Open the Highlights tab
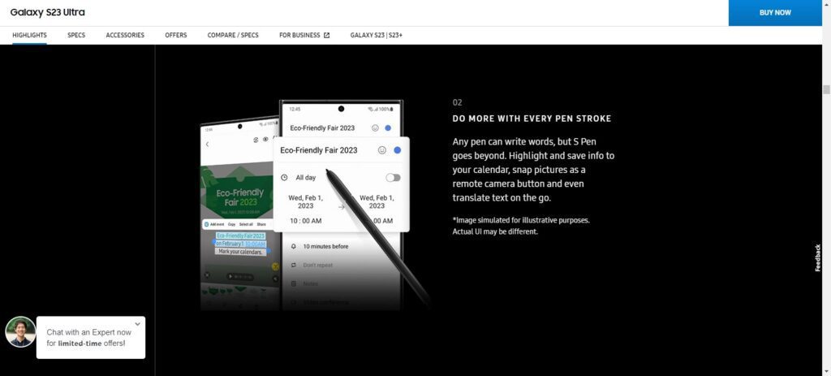 (30, 35)
